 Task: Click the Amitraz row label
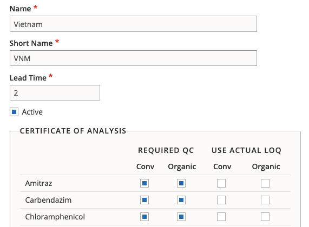coord(38,183)
